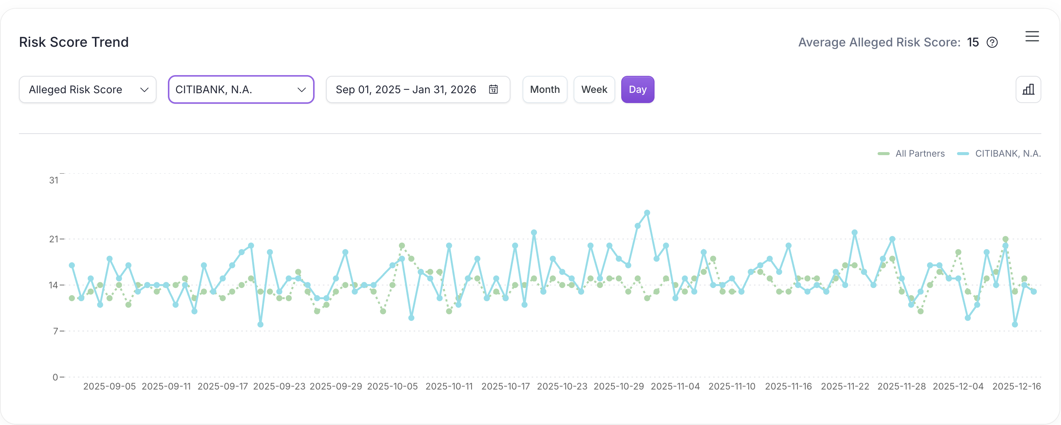Click the 31 value on the y-axis
1061x425 pixels.
tap(54, 180)
